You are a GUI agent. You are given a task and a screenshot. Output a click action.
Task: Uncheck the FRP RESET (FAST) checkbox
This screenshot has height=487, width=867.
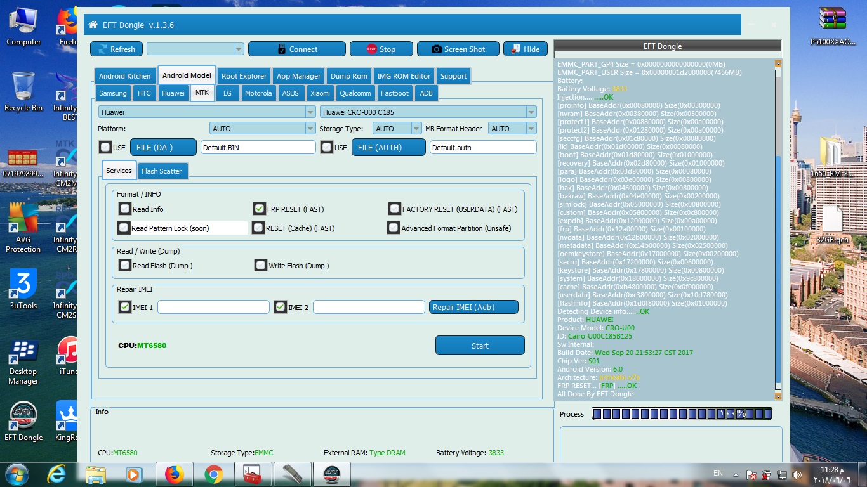[259, 209]
